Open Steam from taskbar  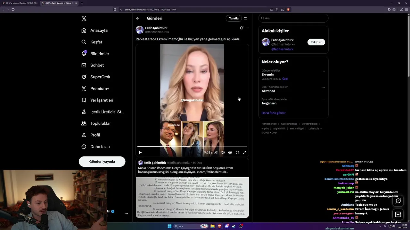tap(234, 226)
